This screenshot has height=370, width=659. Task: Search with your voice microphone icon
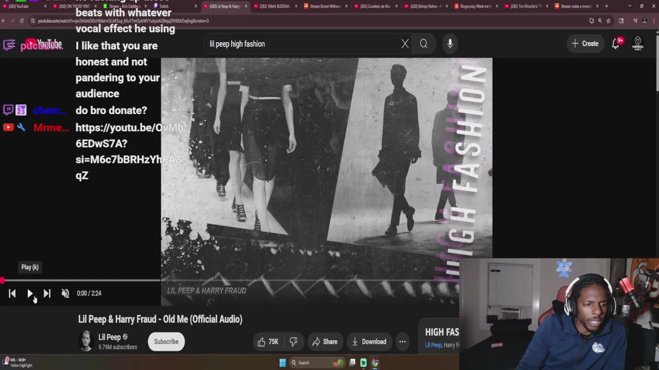[450, 44]
